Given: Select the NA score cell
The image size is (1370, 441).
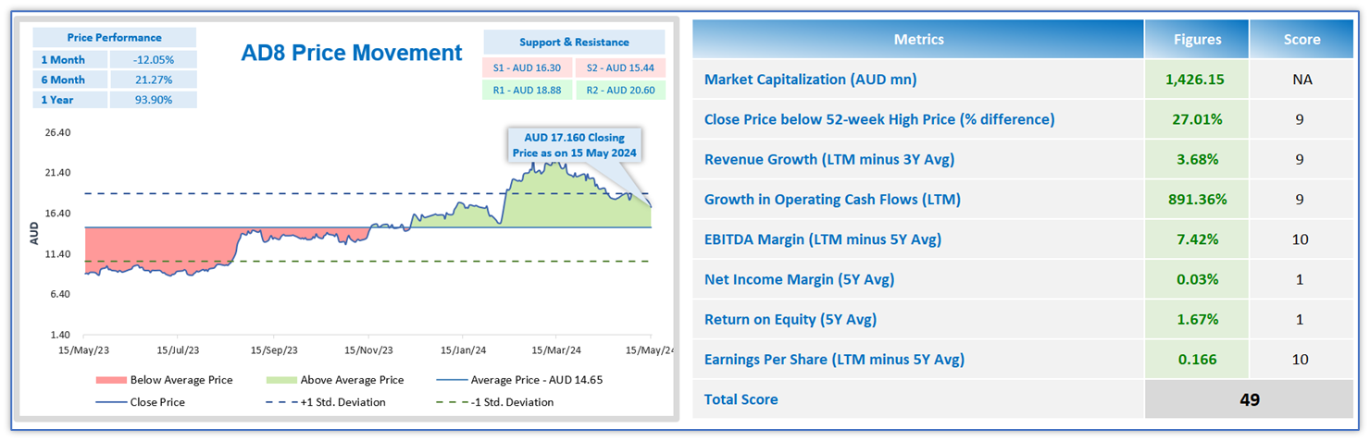Looking at the screenshot, I should coord(1301,80).
